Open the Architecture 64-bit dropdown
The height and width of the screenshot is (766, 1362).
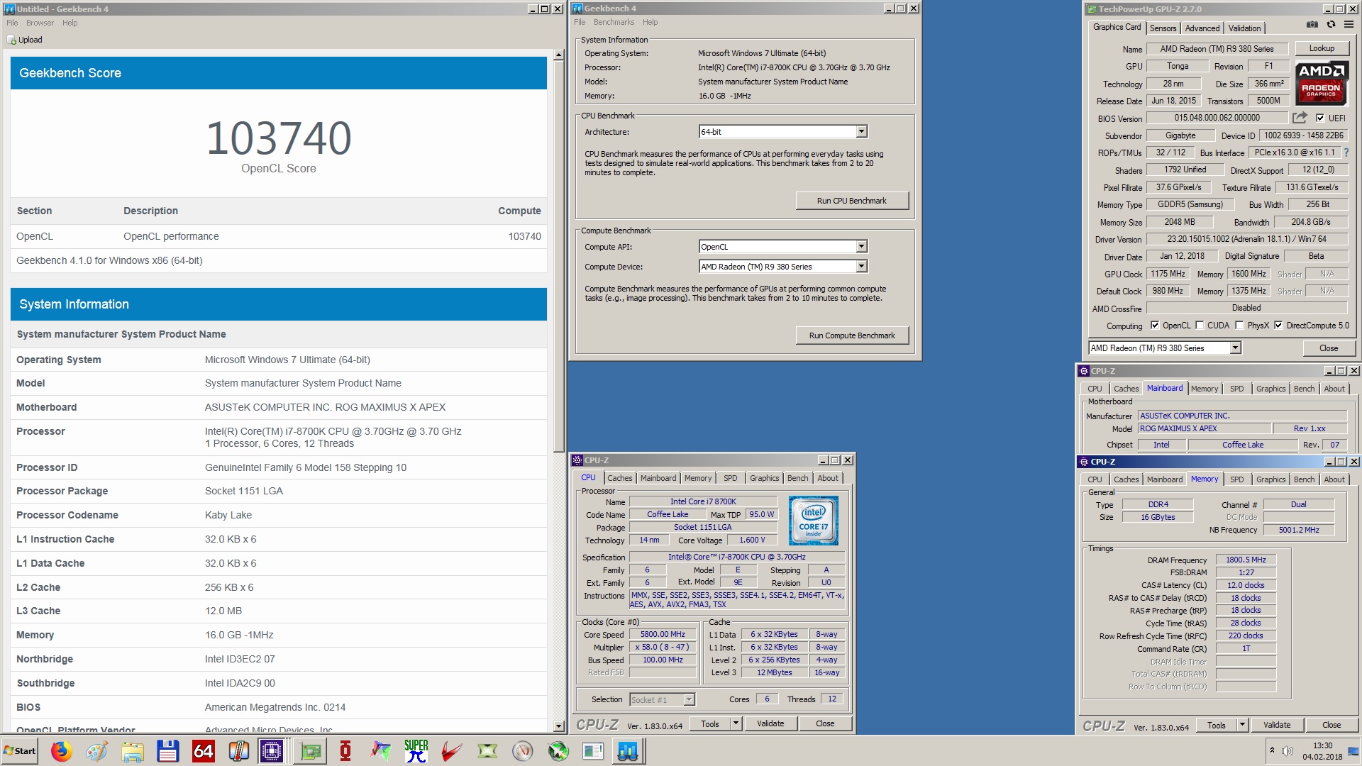(x=861, y=132)
